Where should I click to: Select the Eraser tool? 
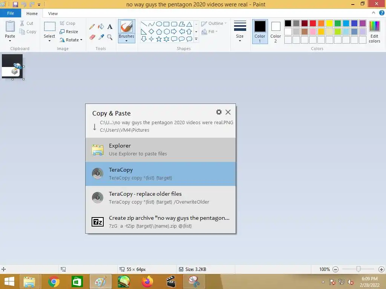92,37
